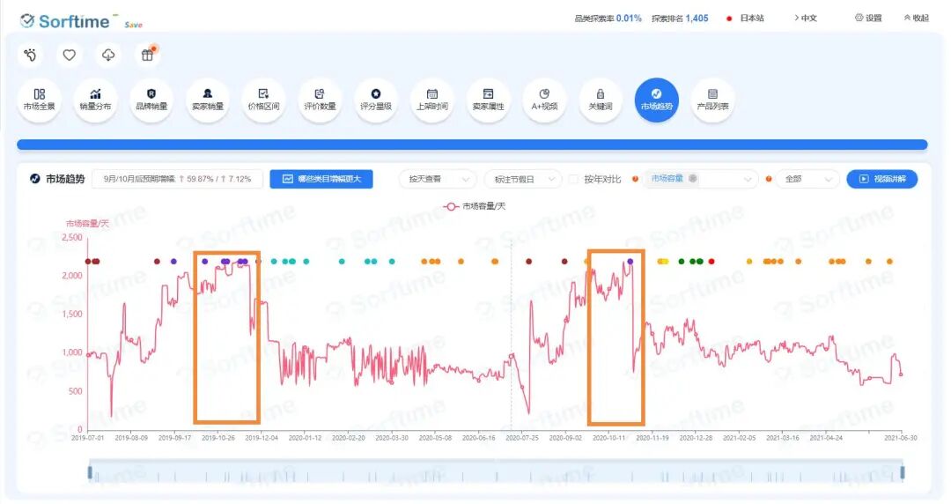Open 评分星级 star rating
Image resolution: width=951 pixels, height=504 pixels.
(376, 100)
